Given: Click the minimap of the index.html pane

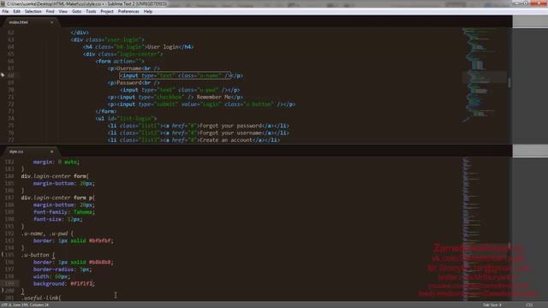Looking at the screenshot, I should 484,75.
